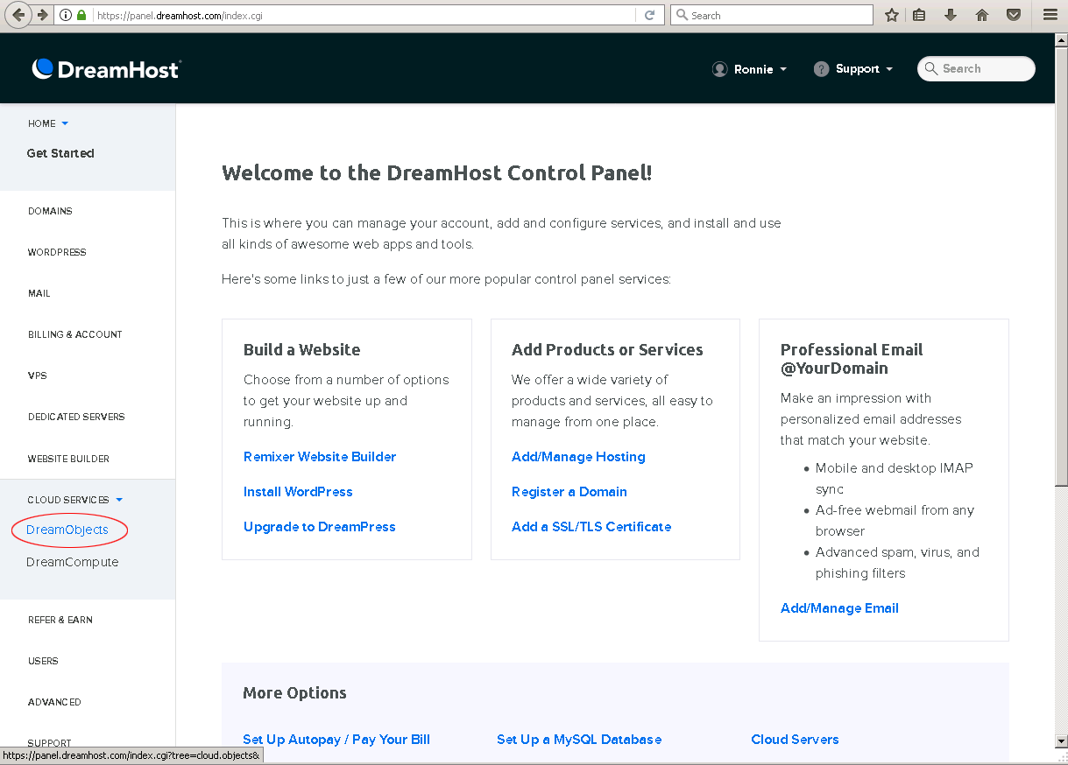The image size is (1068, 765).
Task: Open the bookmarks list icon
Action: 919,15
